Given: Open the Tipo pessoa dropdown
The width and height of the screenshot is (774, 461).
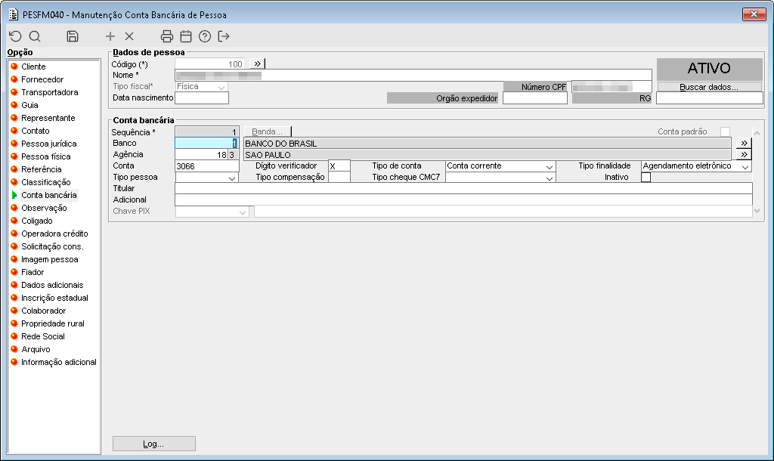Looking at the screenshot, I should pos(207,178).
